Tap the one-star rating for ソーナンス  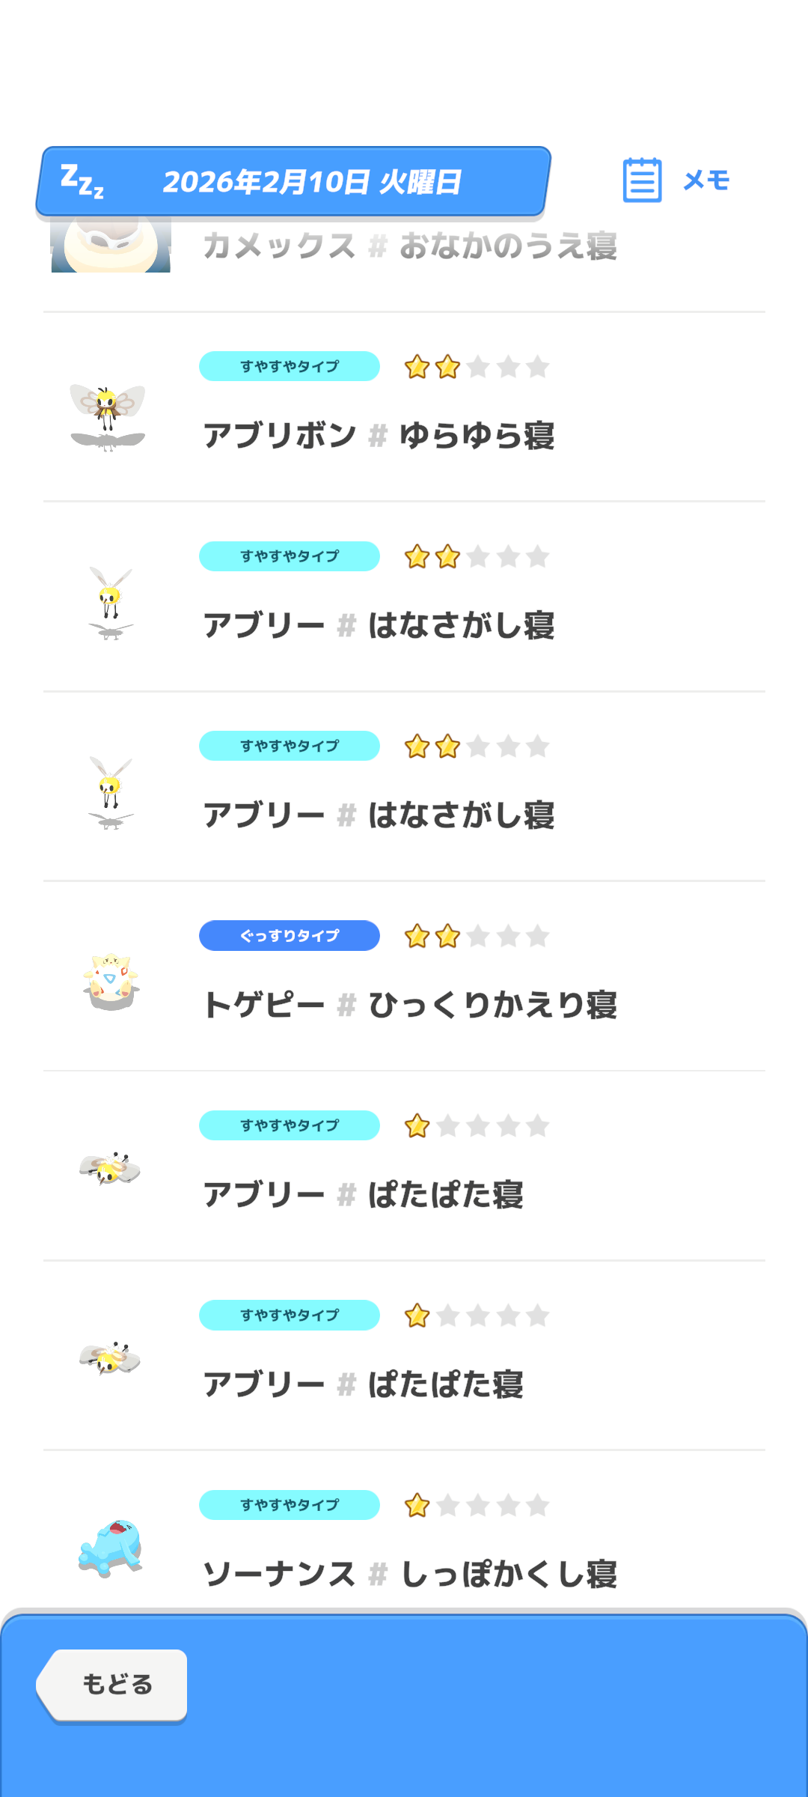(x=477, y=1505)
